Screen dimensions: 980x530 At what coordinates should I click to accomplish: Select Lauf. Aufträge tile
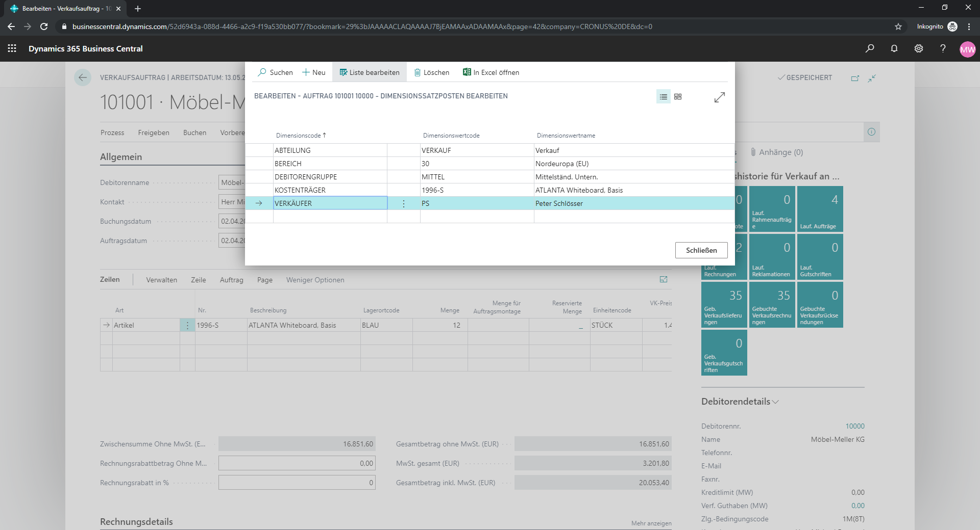click(x=820, y=209)
